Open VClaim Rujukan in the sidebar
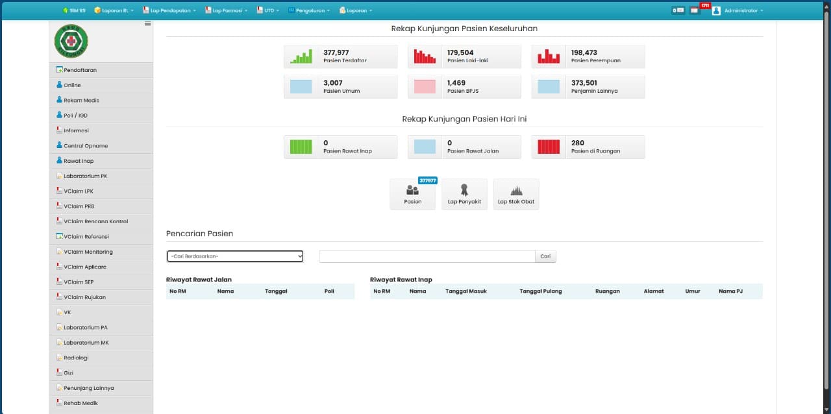The width and height of the screenshot is (831, 414). point(101,297)
